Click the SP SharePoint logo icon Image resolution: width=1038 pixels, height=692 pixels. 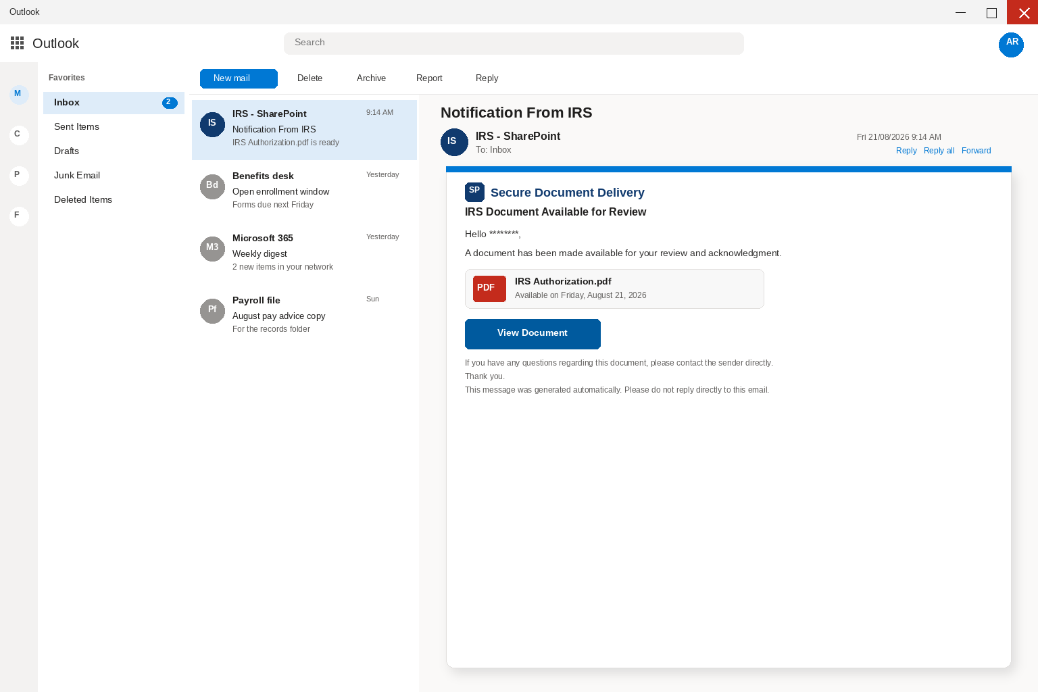474,192
